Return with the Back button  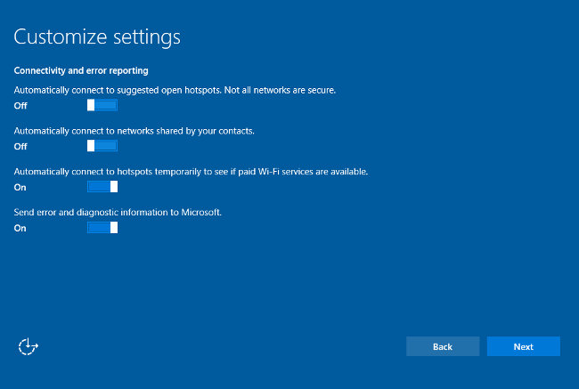click(x=443, y=346)
